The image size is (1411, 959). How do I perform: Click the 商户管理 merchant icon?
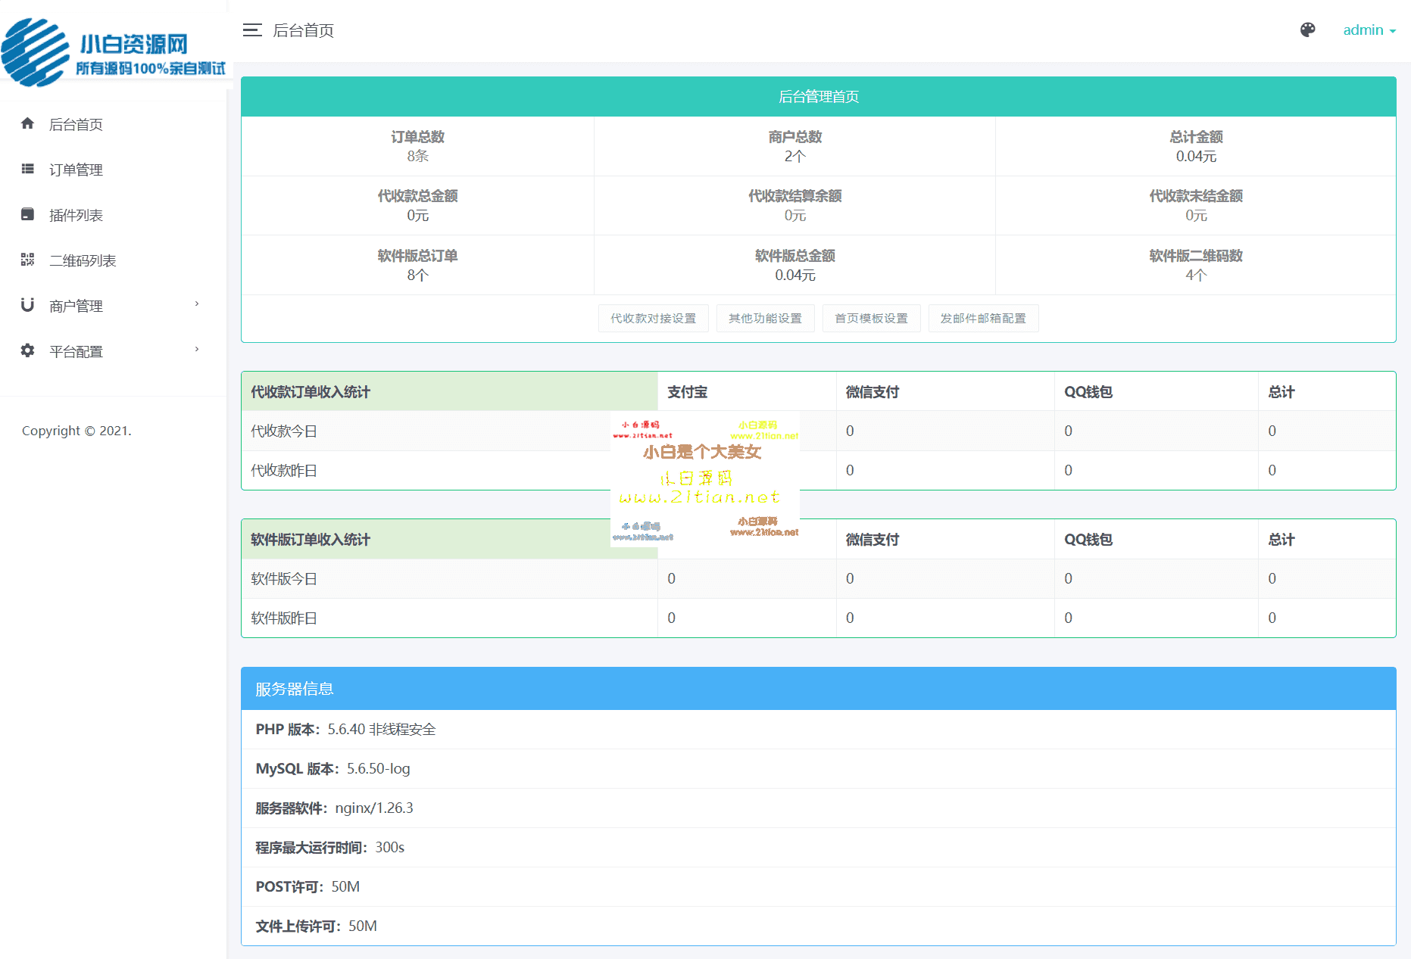[27, 305]
